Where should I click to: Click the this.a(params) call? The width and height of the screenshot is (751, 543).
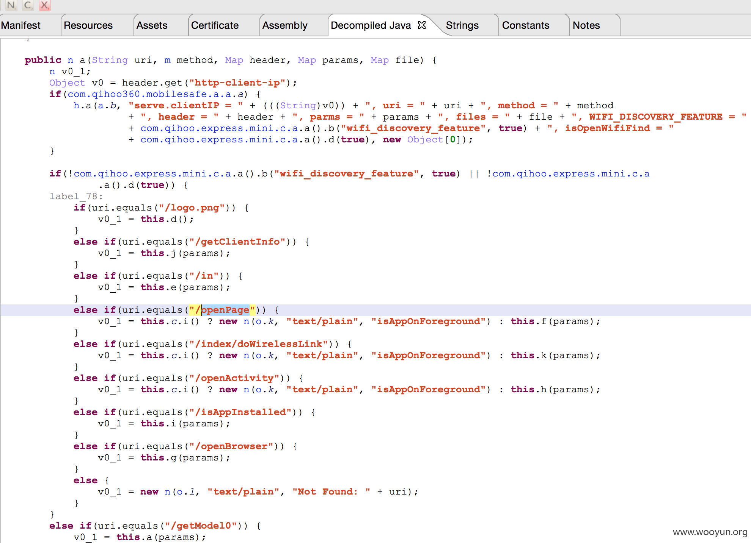click(158, 537)
